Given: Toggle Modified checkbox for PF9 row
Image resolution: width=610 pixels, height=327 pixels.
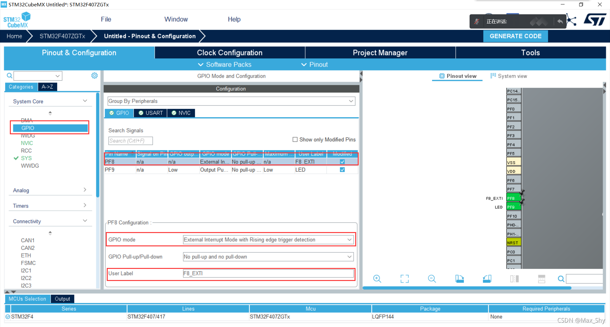Looking at the screenshot, I should pyautogui.click(x=342, y=170).
